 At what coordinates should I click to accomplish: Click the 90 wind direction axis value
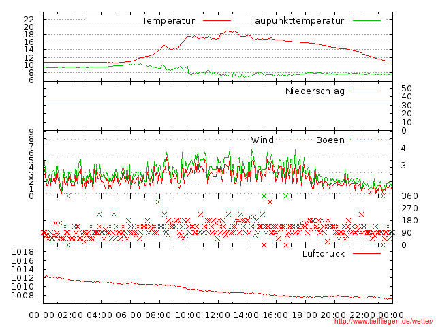coord(407,233)
